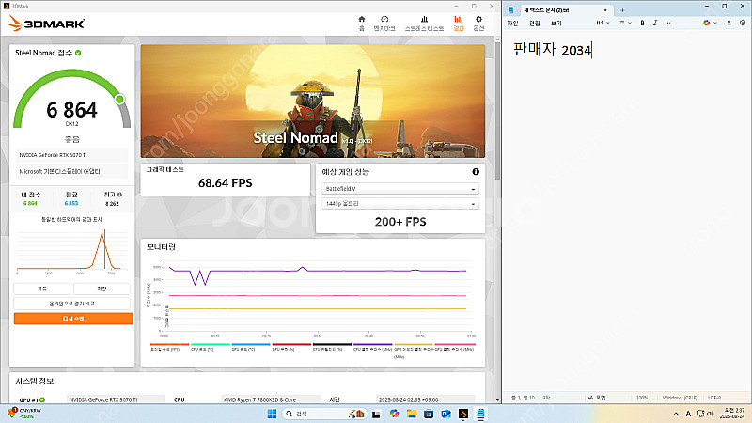752x423 pixels.
Task: Open Copilot from the taskbar
Action: pyautogui.click(x=394, y=414)
